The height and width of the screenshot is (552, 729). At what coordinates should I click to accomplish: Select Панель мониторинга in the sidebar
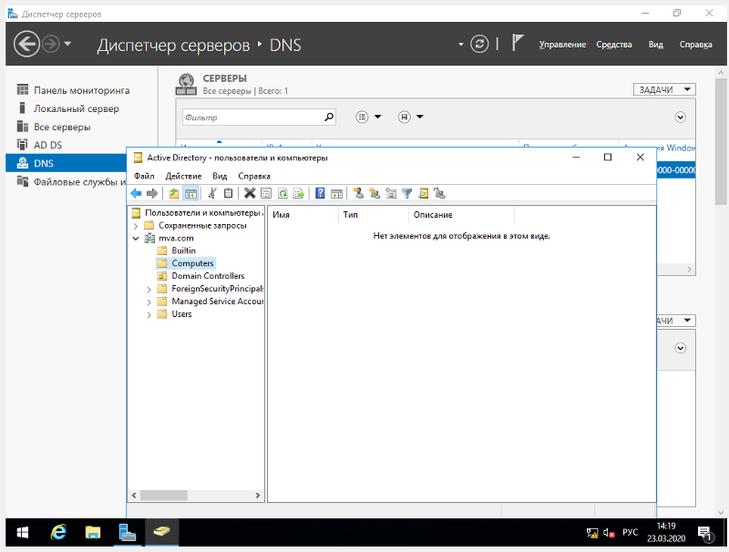coord(81,90)
